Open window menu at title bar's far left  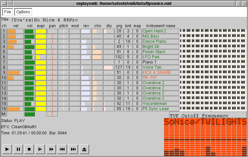coord(3,3)
